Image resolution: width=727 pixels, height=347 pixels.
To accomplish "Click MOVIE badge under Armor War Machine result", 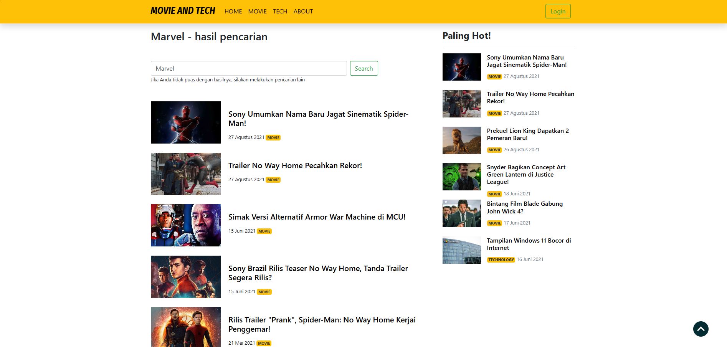I will 264,231.
